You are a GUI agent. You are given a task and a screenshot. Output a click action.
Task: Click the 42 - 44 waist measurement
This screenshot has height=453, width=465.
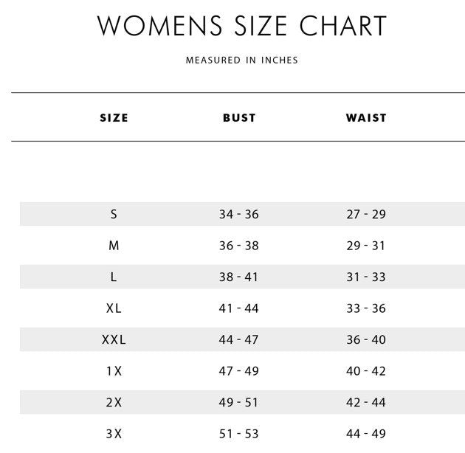tap(366, 403)
